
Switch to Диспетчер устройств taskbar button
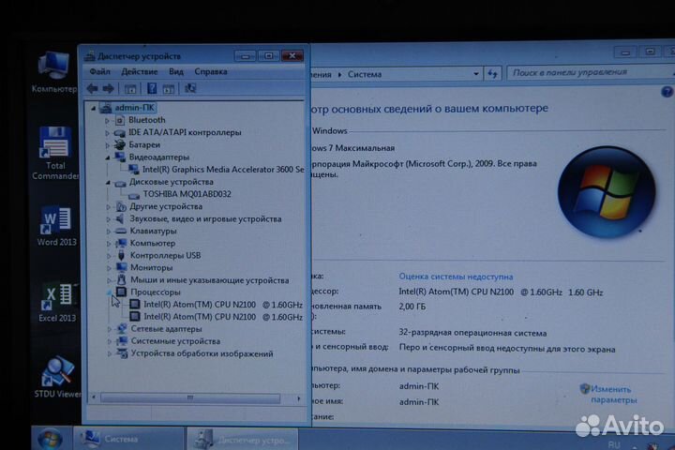[243, 440]
